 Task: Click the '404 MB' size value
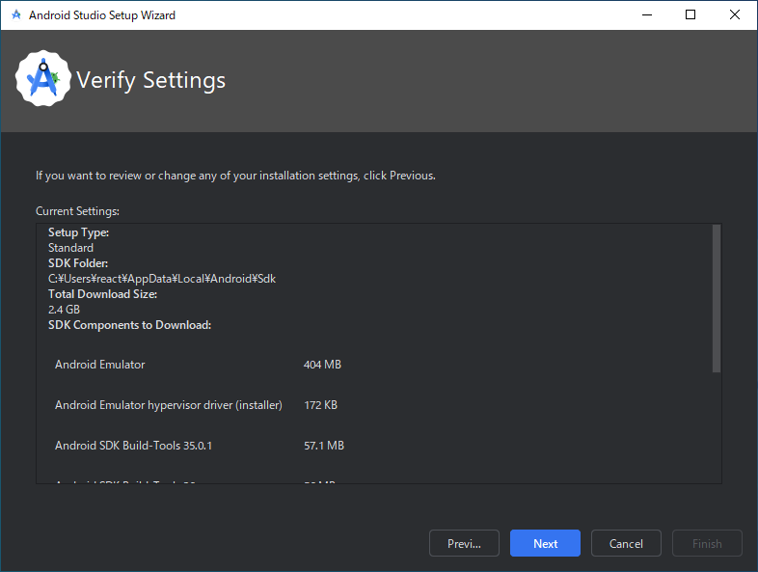tap(322, 365)
